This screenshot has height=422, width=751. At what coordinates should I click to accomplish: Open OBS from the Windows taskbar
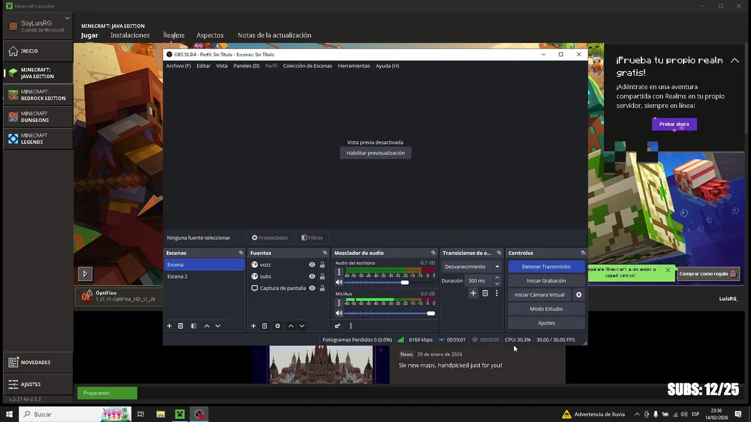199,414
